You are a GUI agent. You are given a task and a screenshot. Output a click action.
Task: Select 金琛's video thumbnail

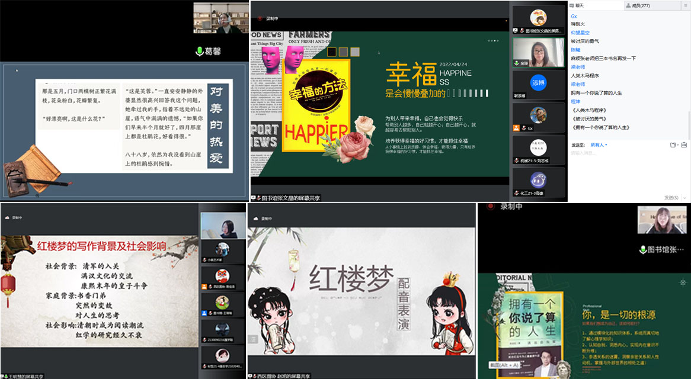pyautogui.click(x=538, y=53)
